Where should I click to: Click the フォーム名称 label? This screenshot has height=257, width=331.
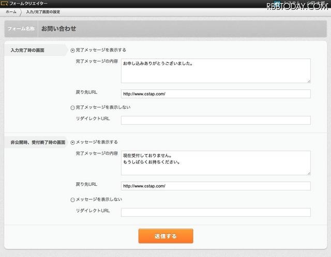[21, 29]
